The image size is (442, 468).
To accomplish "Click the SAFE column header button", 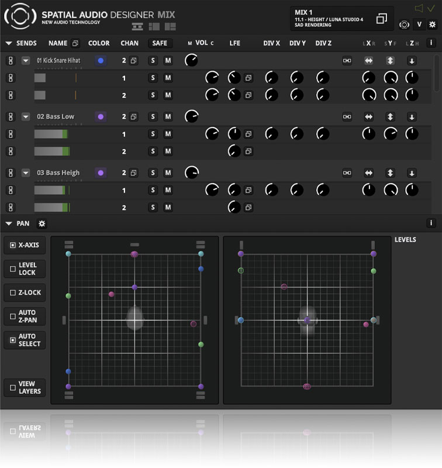I will click(x=160, y=43).
